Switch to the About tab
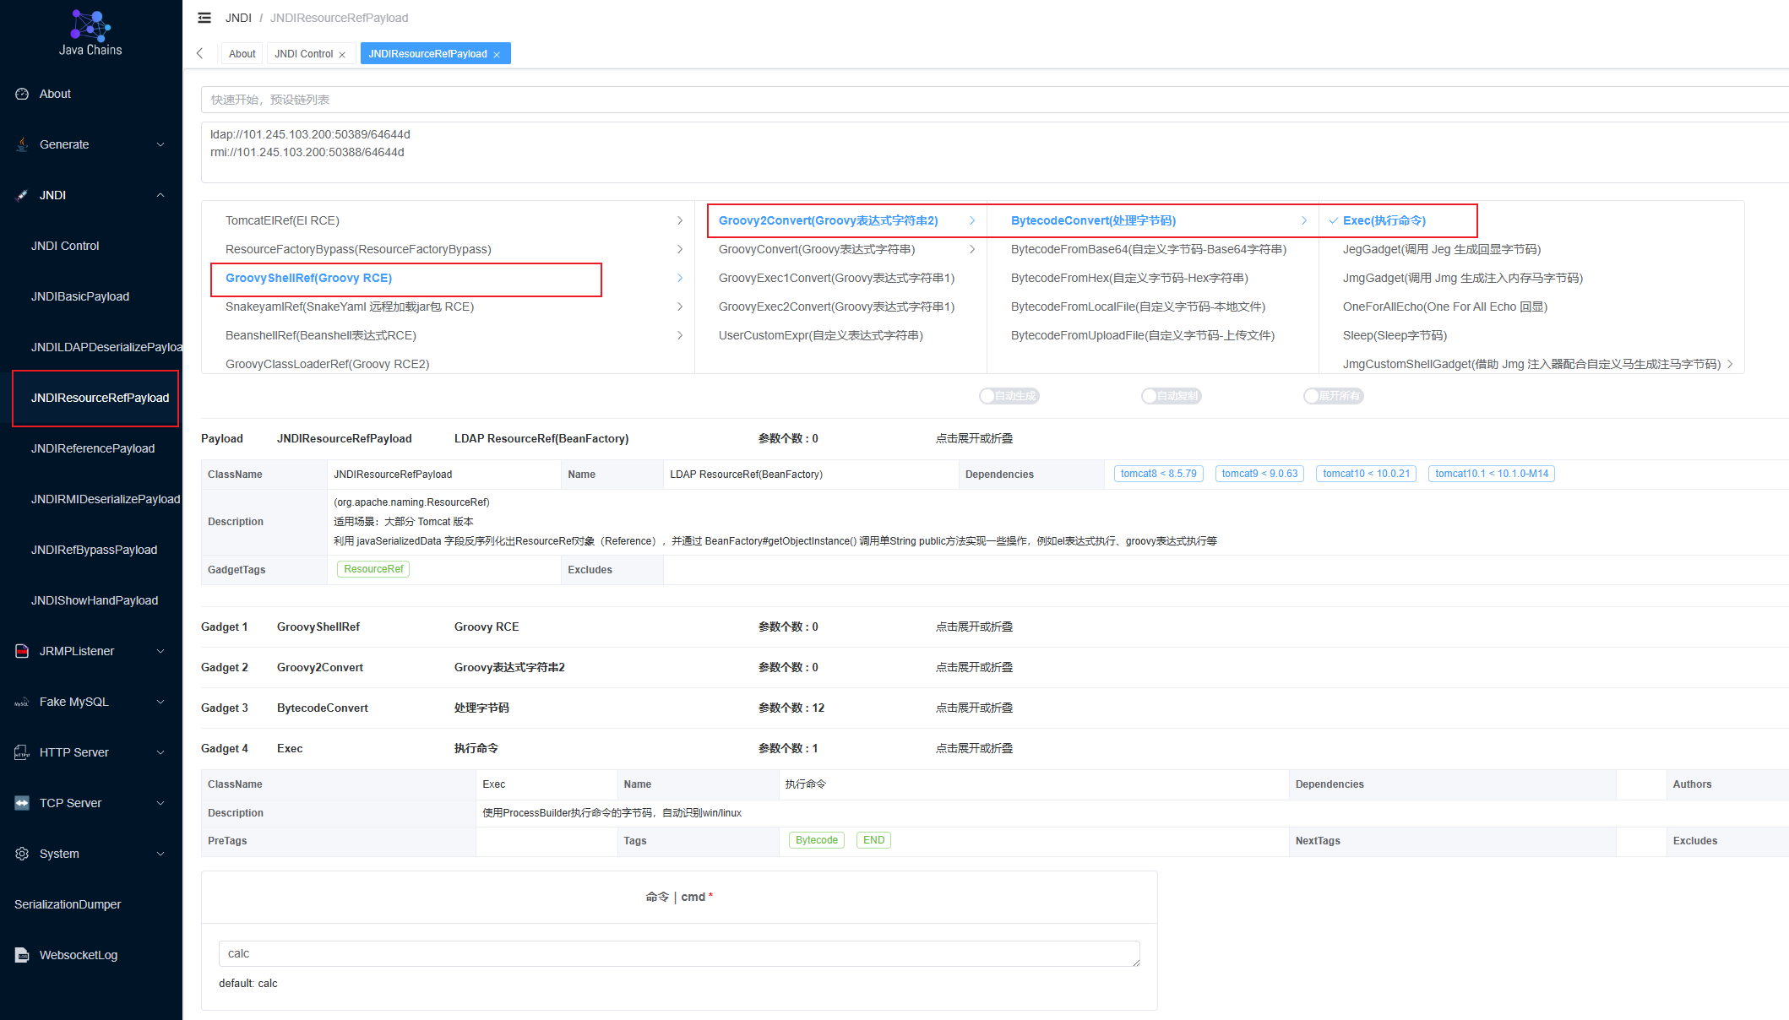Screen dimensions: 1789x1020 click(242, 54)
